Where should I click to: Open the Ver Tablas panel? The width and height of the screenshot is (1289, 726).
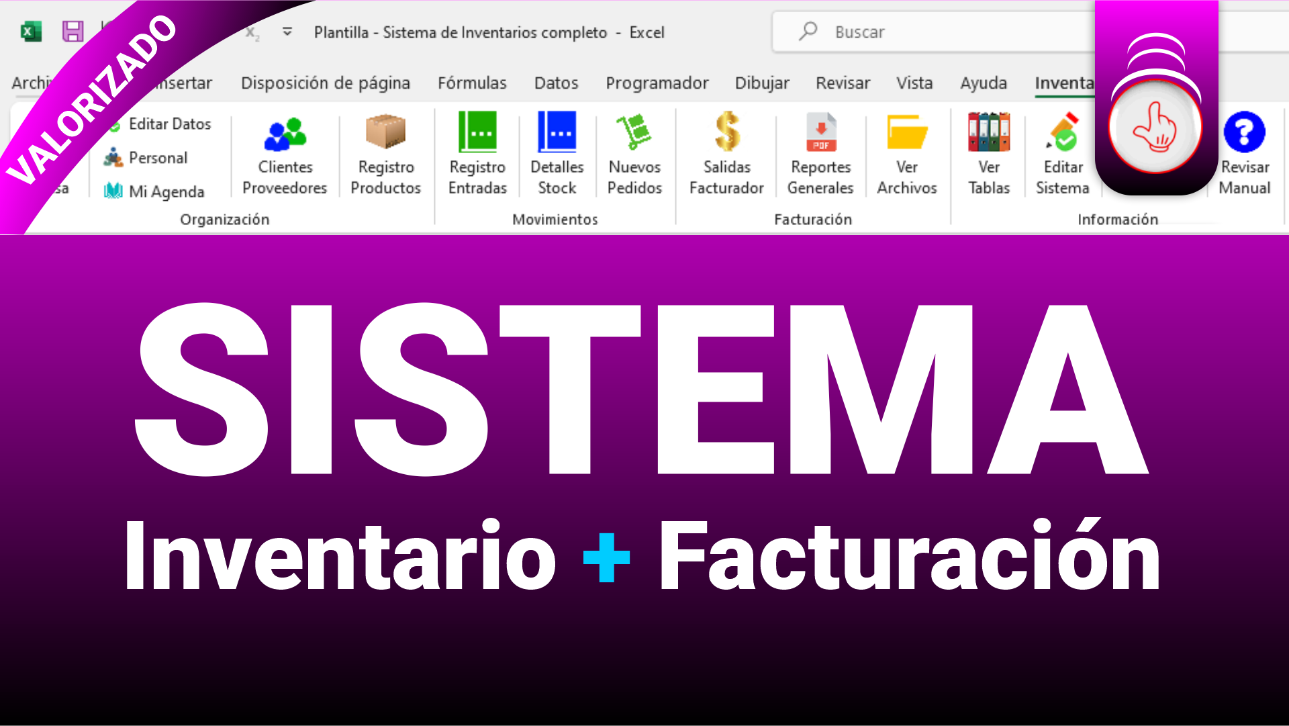point(988,153)
